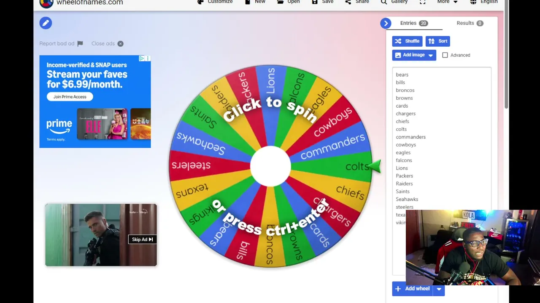The image size is (540, 303).
Task: Click the video ad thumbnail
Action: [101, 235]
